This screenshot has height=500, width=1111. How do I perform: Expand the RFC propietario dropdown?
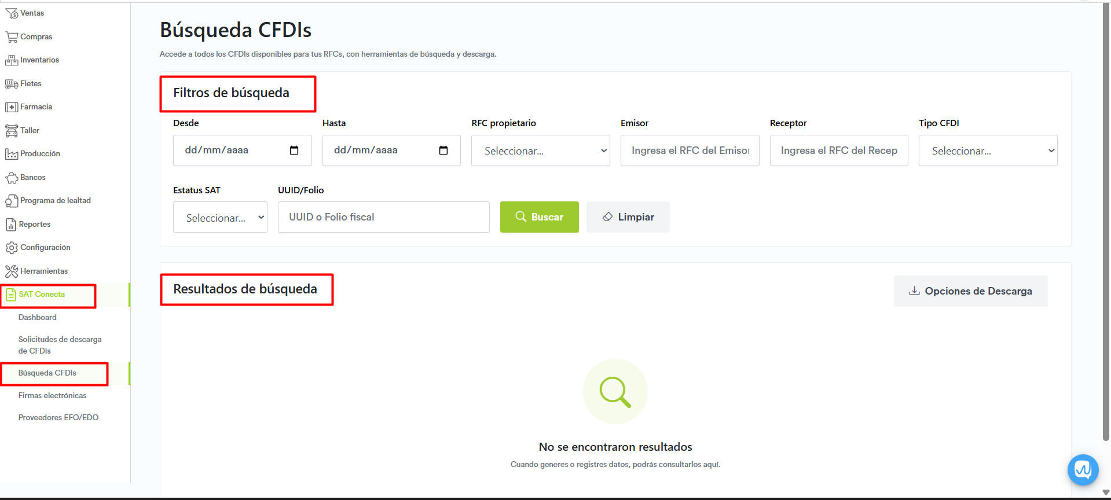540,151
